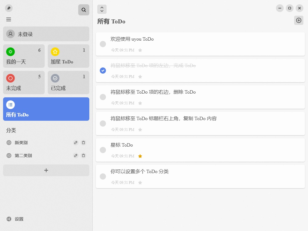Add a new category with the + button
308x231 pixels.
(x=46, y=170)
